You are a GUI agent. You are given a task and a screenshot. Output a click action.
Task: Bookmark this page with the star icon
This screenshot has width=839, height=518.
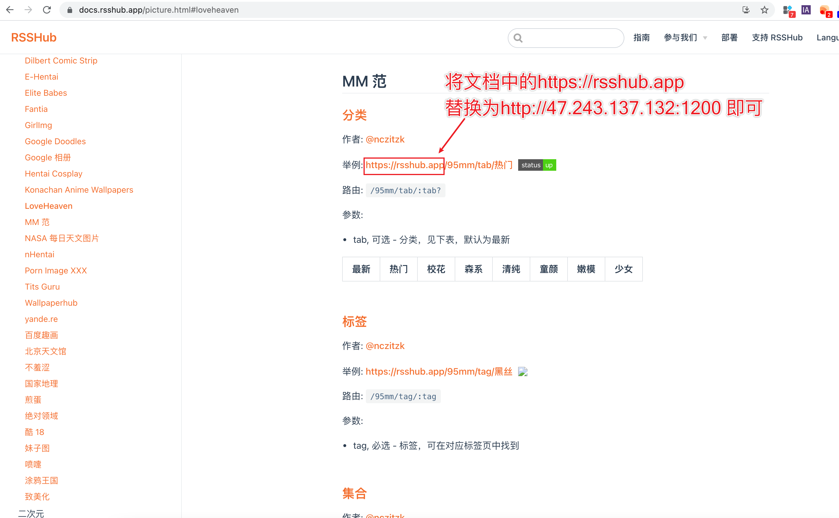point(764,10)
